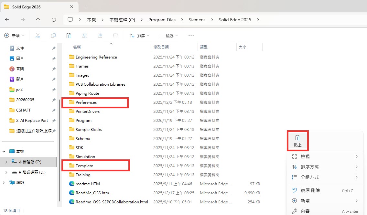Open the See more ellipsis menu
This screenshot has width=367, height=215.
[x=191, y=36]
